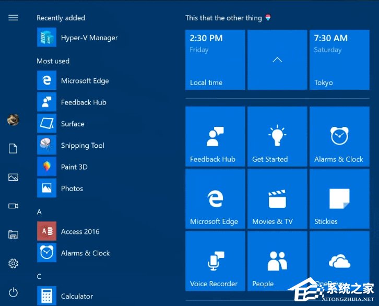Click the 'Most used' heading
Viewport: 379px width, 306px height.
click(53, 61)
